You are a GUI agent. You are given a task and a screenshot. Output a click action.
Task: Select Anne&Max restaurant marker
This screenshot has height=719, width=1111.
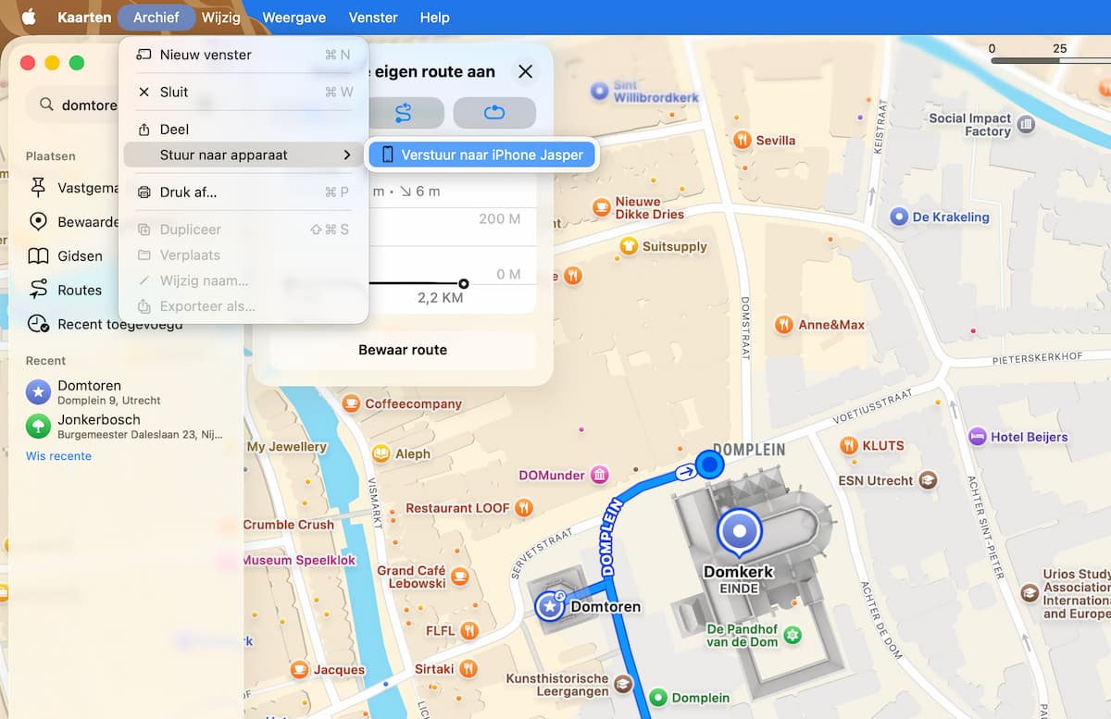[x=784, y=324]
